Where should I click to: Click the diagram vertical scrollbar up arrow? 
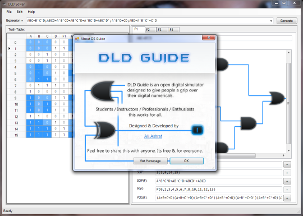288,53
